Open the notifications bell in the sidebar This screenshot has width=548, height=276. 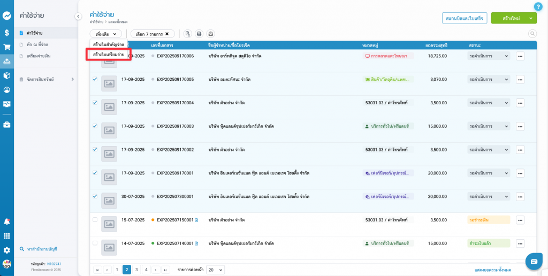pyautogui.click(x=7, y=221)
